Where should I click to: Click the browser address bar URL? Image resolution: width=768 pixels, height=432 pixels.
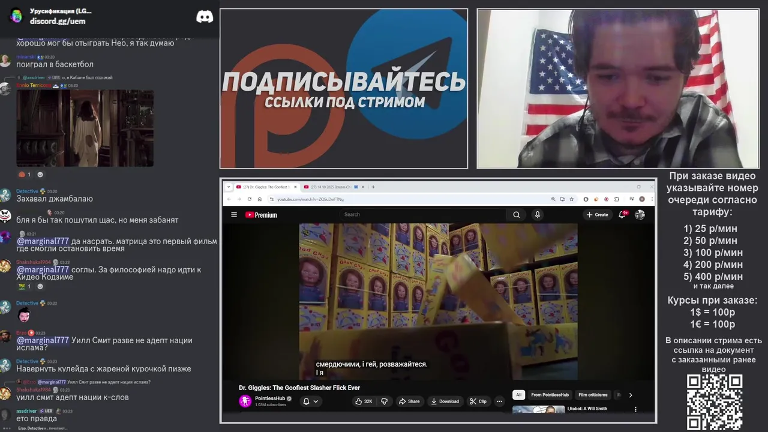point(310,199)
